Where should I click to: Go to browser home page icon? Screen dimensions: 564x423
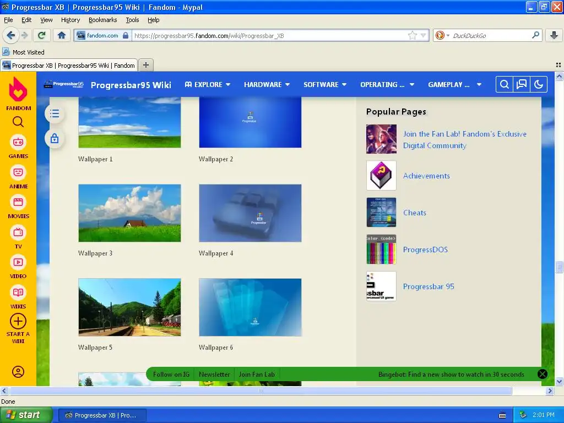point(62,35)
